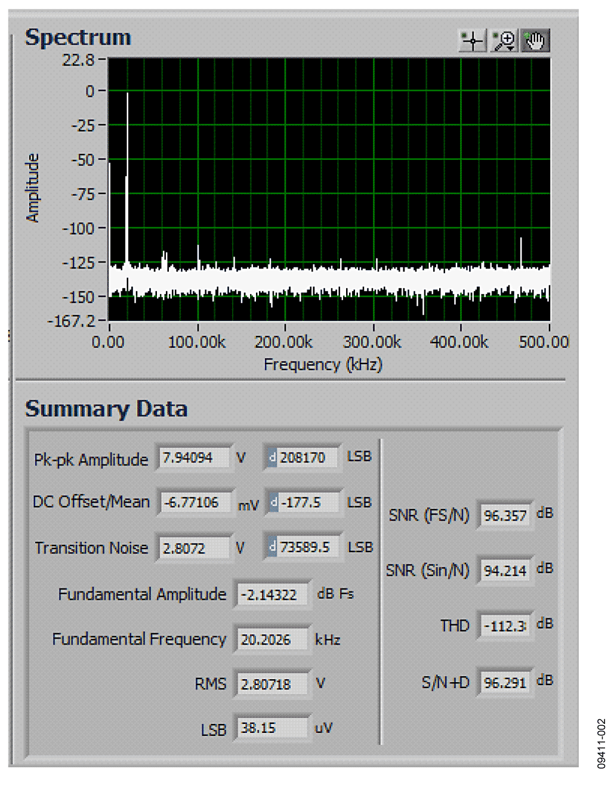Select the DC Offset/Mean value -6.77106

(196, 503)
